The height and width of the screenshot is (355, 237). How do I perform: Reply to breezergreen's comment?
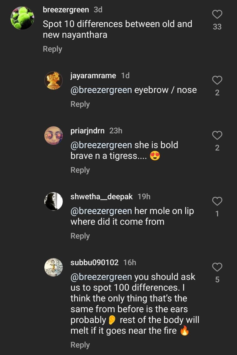coord(52,49)
